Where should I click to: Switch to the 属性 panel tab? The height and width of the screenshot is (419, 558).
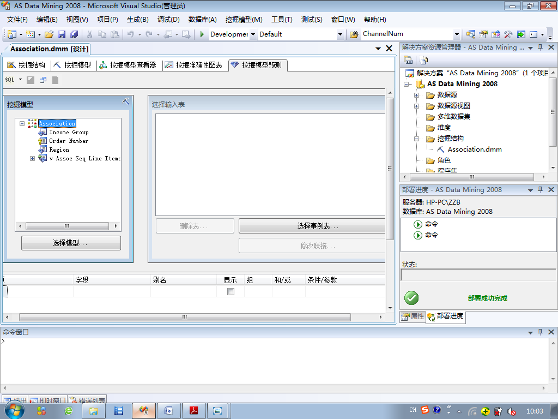pyautogui.click(x=413, y=316)
